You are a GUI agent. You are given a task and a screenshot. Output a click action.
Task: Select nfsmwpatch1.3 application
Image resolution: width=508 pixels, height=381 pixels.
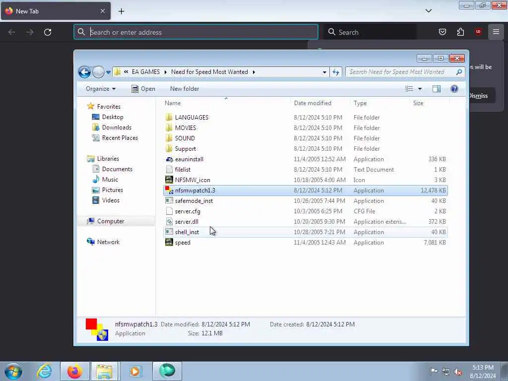click(x=305, y=190)
